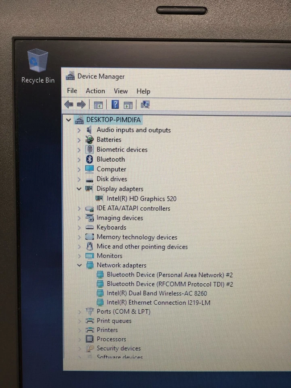
Task: Click the Forward arrow in toolbar
Action: 81,104
